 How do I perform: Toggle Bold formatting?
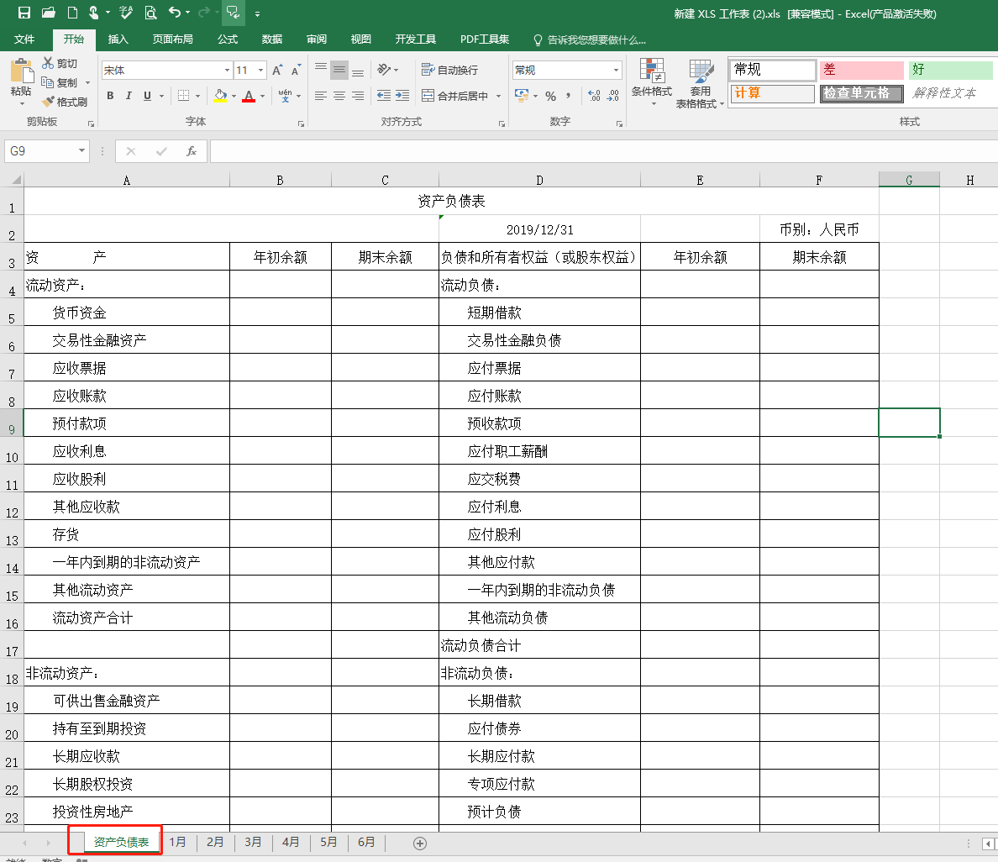click(x=110, y=96)
